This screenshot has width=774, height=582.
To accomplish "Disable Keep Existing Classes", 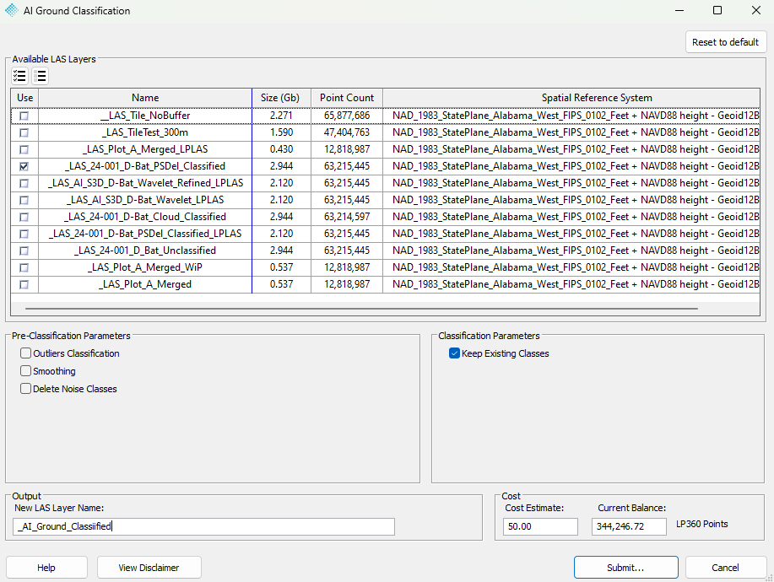I will (454, 353).
